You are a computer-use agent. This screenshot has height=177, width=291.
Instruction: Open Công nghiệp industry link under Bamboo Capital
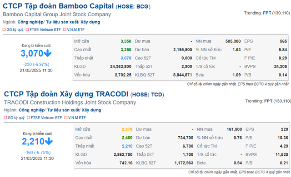pos(30,22)
